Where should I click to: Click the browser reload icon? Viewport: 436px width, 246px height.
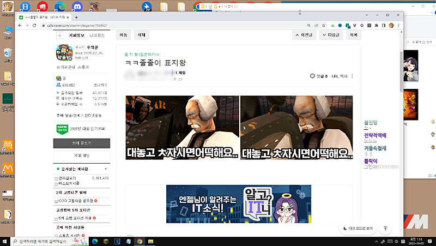point(34,25)
